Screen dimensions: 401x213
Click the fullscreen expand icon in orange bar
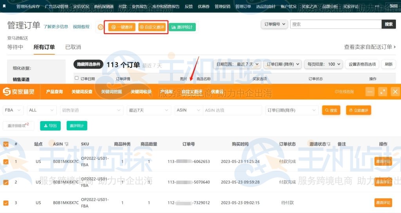(383, 91)
